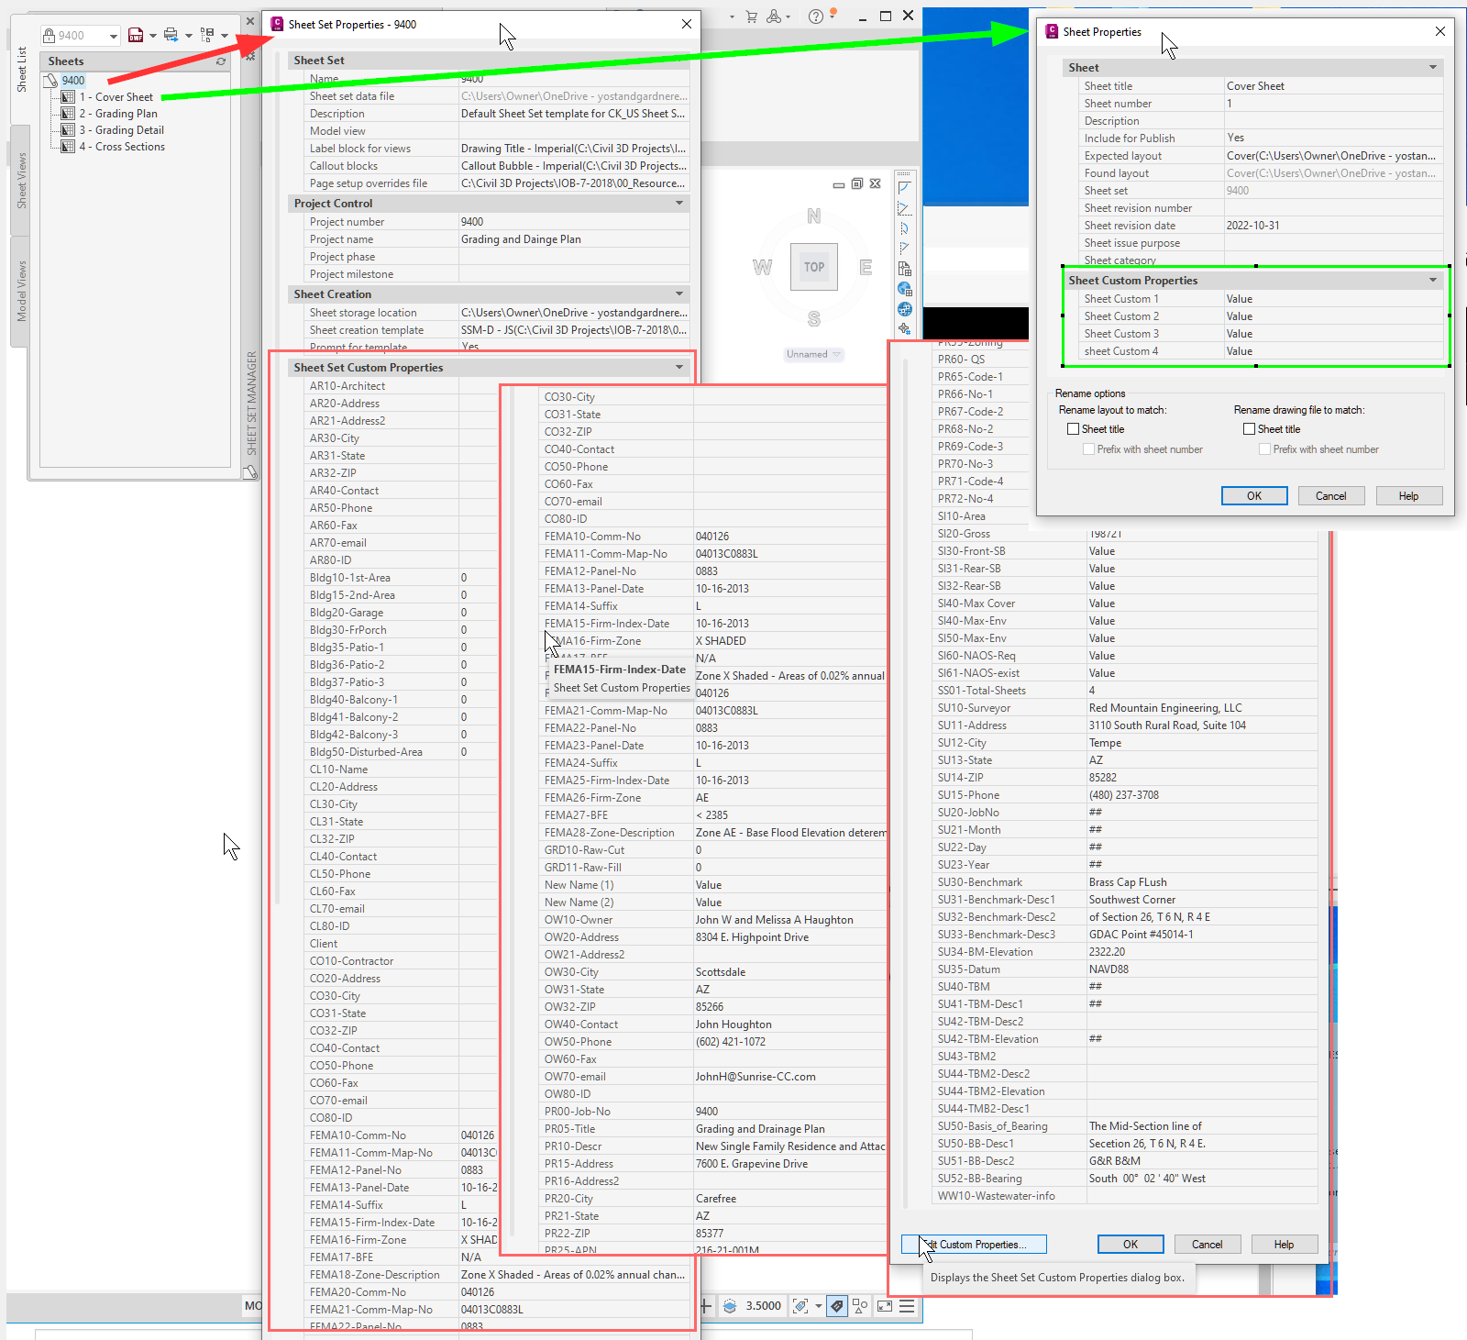The height and width of the screenshot is (1340, 1467).
Task: Click the annotation scale 3.5000 control
Action: pos(762,1306)
